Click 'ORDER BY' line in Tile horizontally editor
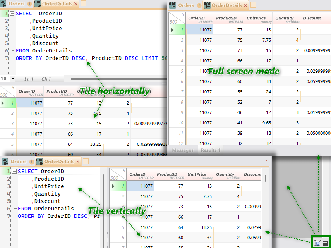The image size is (331, 248). (x=91, y=58)
